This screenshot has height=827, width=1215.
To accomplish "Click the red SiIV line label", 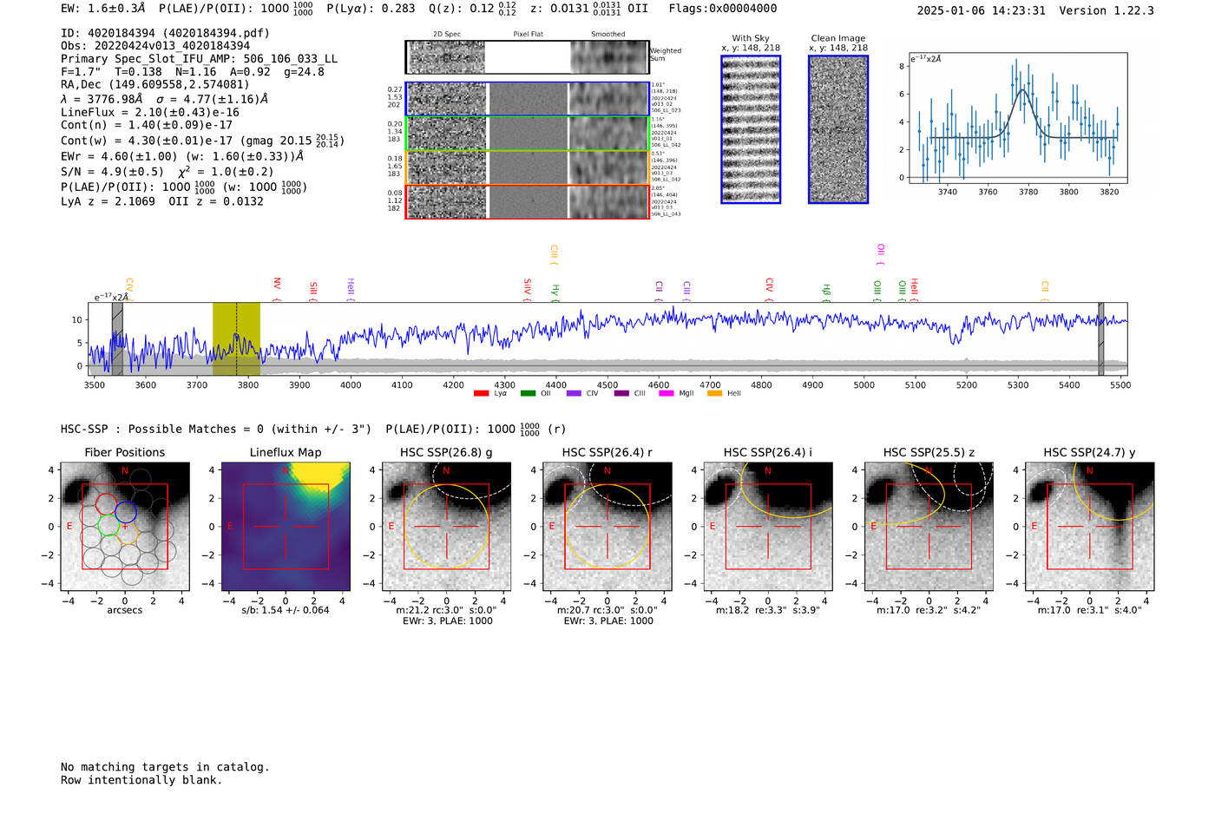I will tap(528, 289).
